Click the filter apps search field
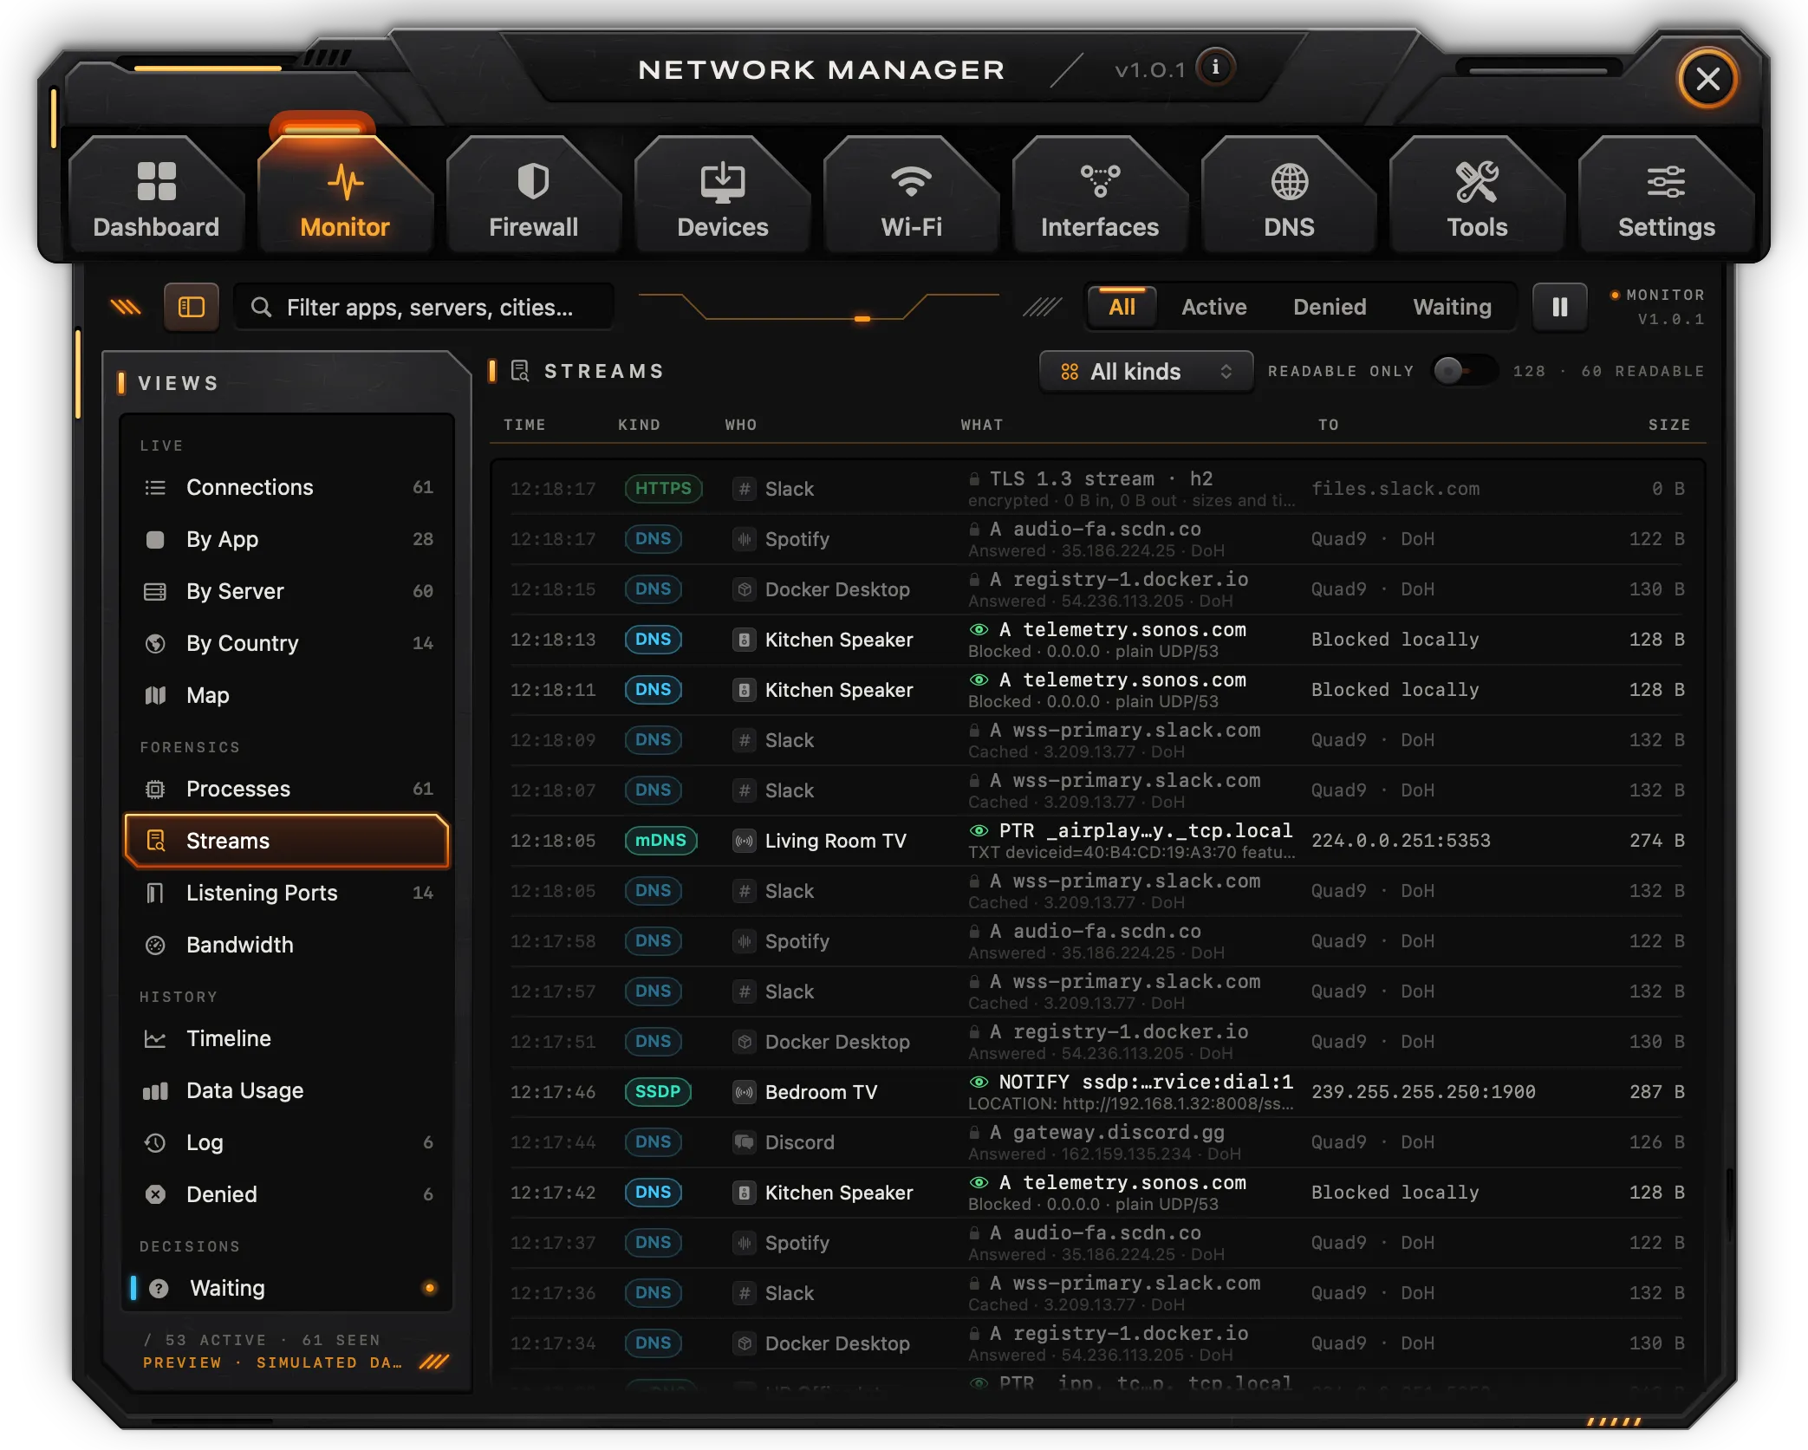 tap(424, 307)
